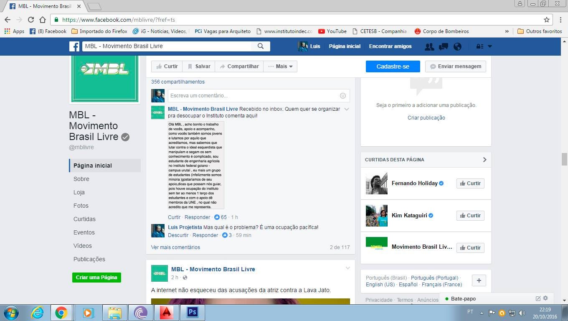The image size is (568, 321).
Task: Open Vídeos in page sidebar
Action: [83, 246]
